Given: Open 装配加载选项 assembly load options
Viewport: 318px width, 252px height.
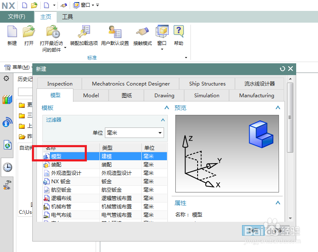Looking at the screenshot, I should coord(84,31).
